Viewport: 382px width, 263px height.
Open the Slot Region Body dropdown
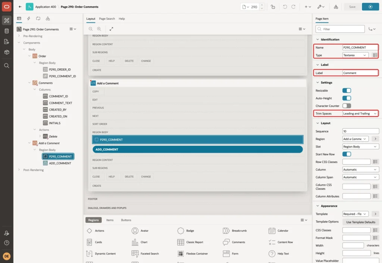point(361,147)
